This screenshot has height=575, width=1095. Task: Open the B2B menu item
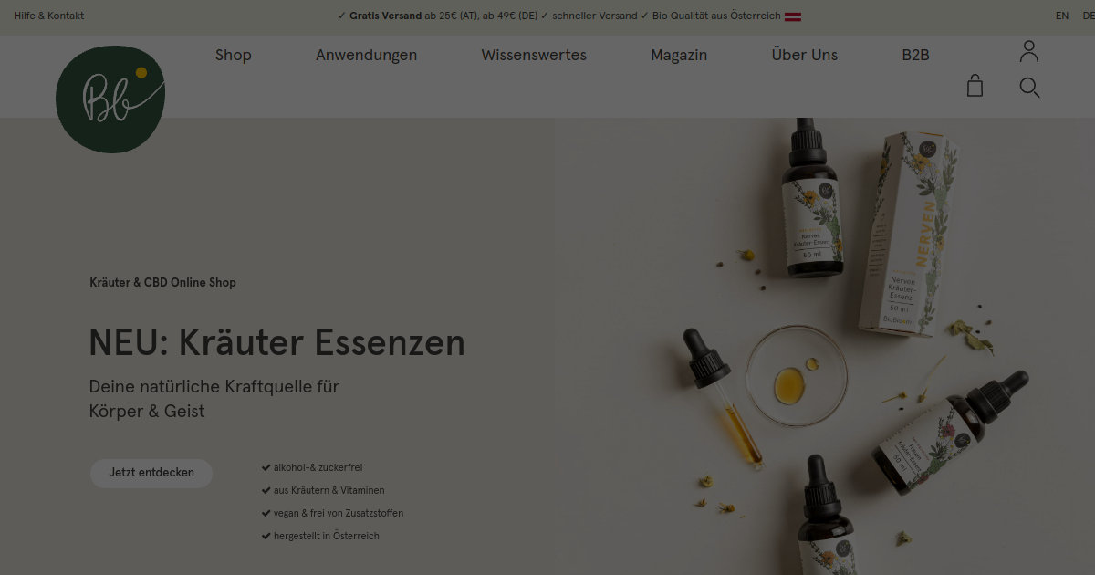click(x=915, y=55)
